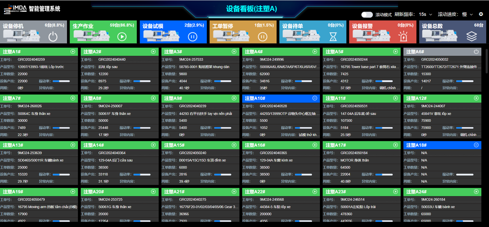The image size is (489, 227).
Task: Toggle the 滚动模式 switch
Action: click(x=367, y=15)
